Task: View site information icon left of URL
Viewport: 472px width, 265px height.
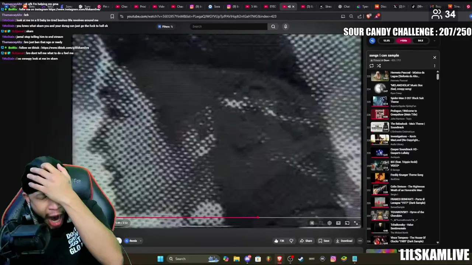Action: tap(121, 16)
